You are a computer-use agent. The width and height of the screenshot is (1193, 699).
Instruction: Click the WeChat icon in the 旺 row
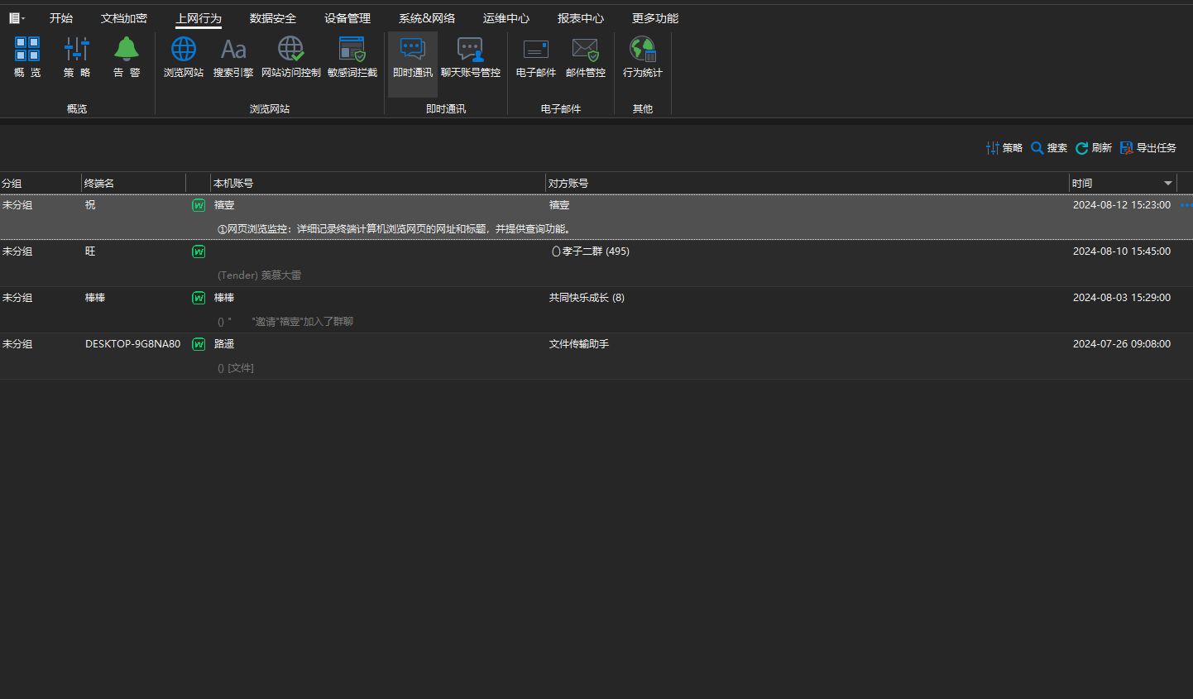pos(199,251)
